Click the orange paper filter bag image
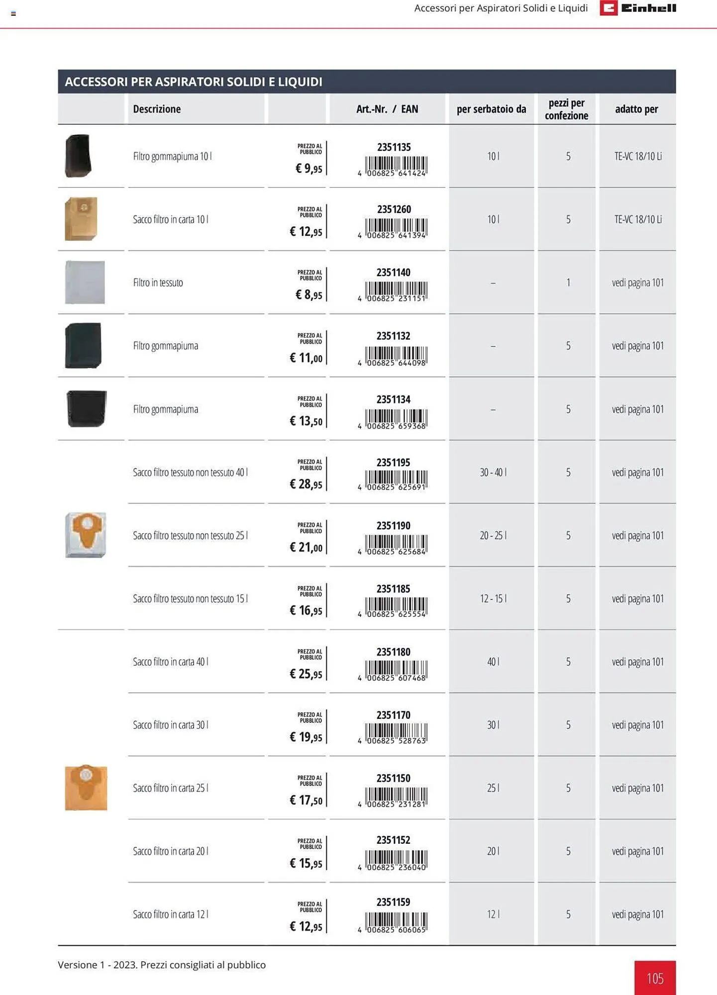The height and width of the screenshot is (995, 717). [86, 788]
